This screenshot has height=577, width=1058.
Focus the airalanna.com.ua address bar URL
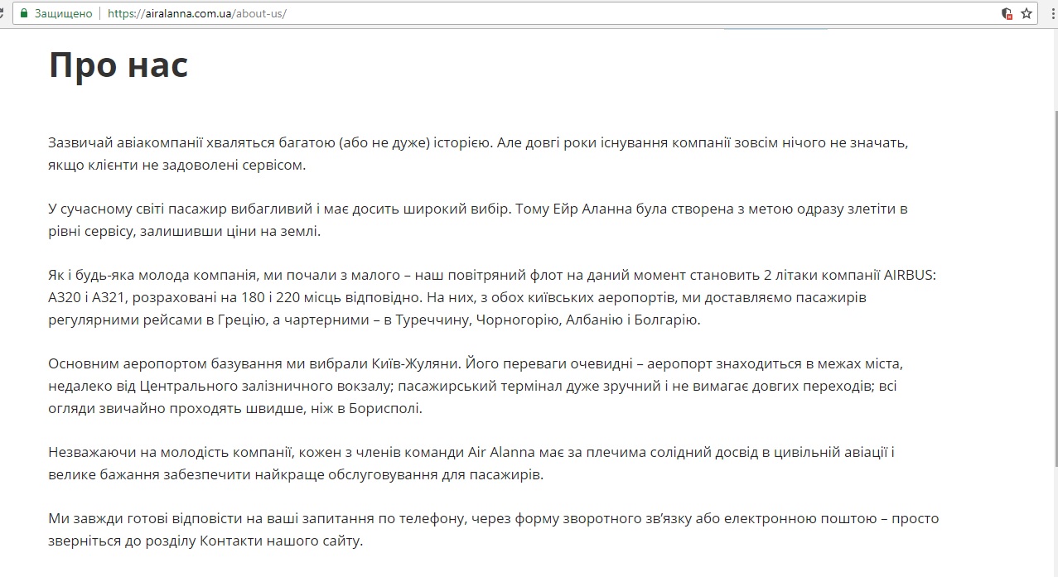[x=197, y=14]
